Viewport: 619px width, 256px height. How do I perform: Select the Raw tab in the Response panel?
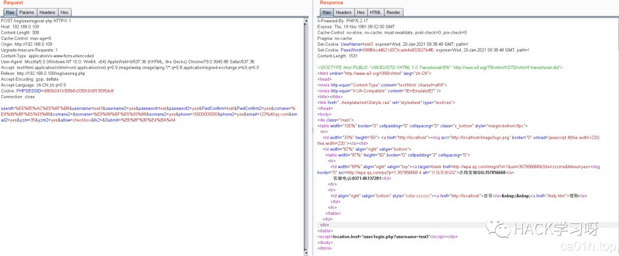tap(327, 13)
